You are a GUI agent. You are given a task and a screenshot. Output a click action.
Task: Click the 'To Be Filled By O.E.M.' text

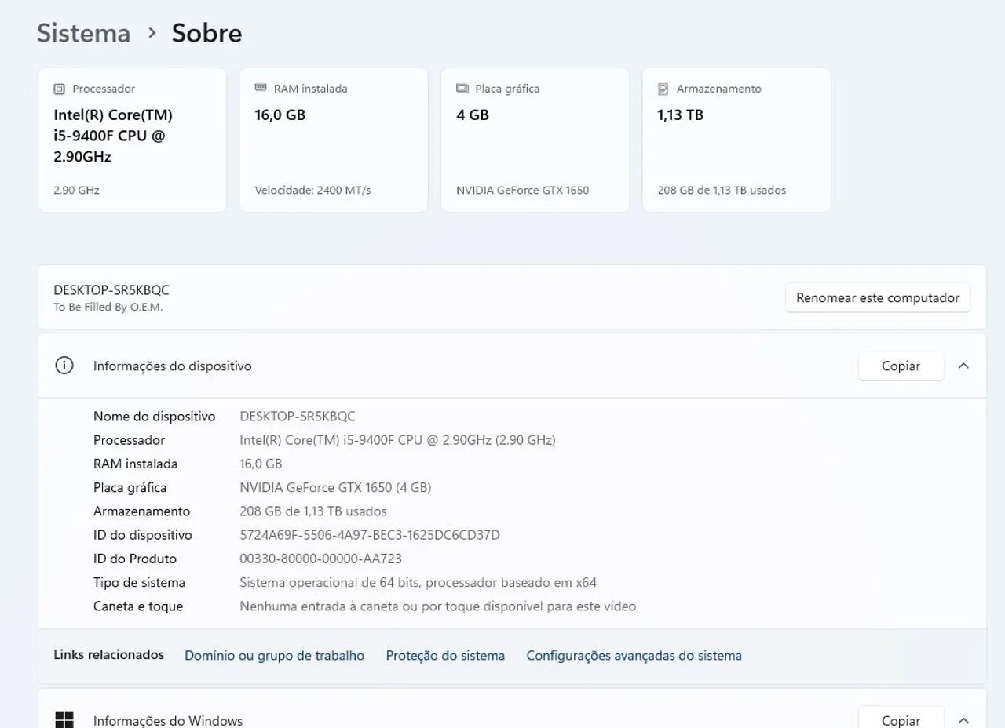pos(108,308)
